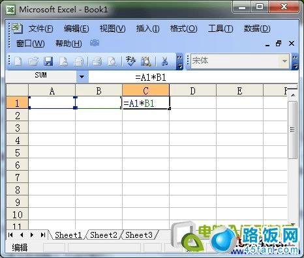Click the Print icon
Viewport: 304px width, 258px height.
click(x=97, y=61)
